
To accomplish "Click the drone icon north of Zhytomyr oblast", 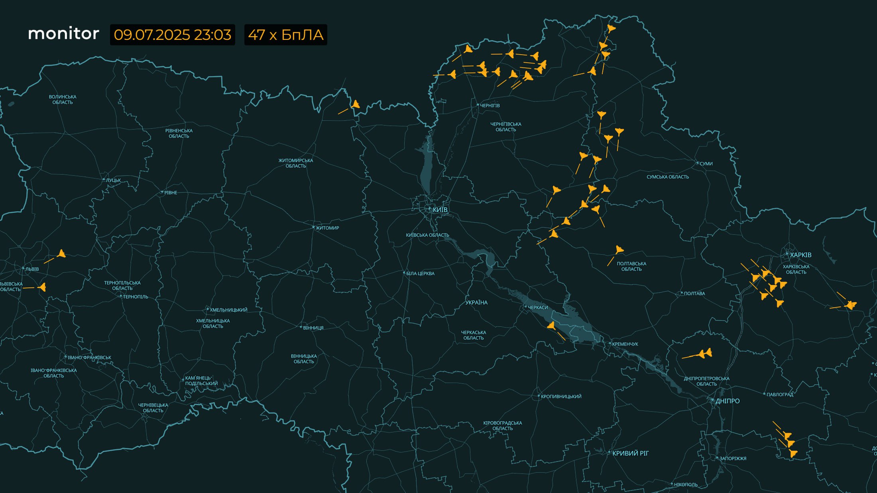I will point(355,105).
